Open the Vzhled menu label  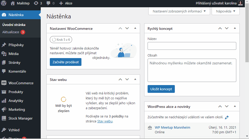(14, 130)
